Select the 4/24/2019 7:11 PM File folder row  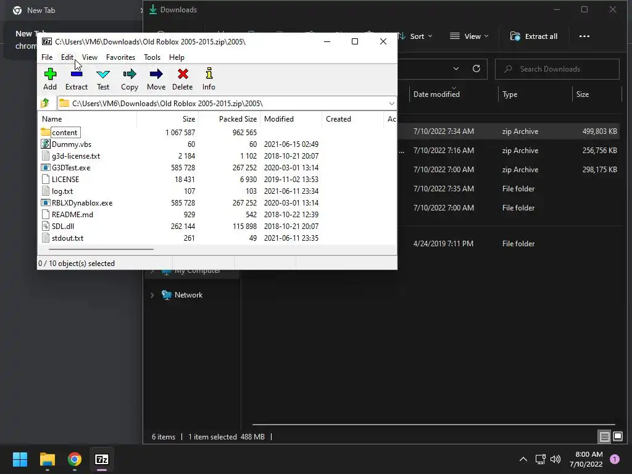(509, 243)
